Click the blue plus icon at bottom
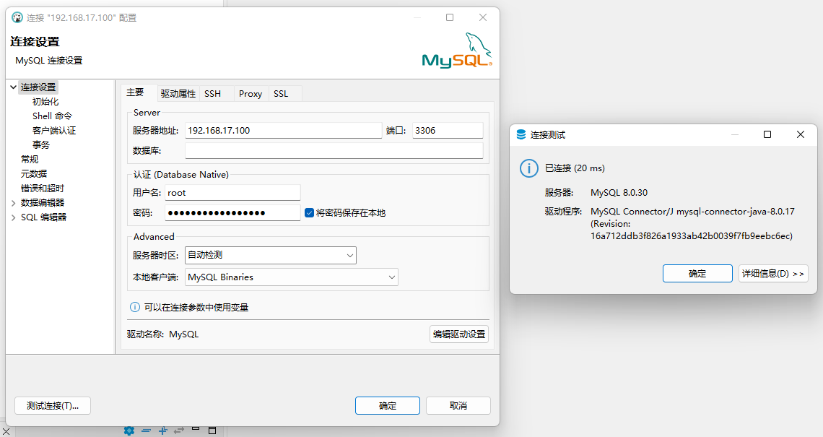This screenshot has height=437, width=823. pyautogui.click(x=163, y=430)
